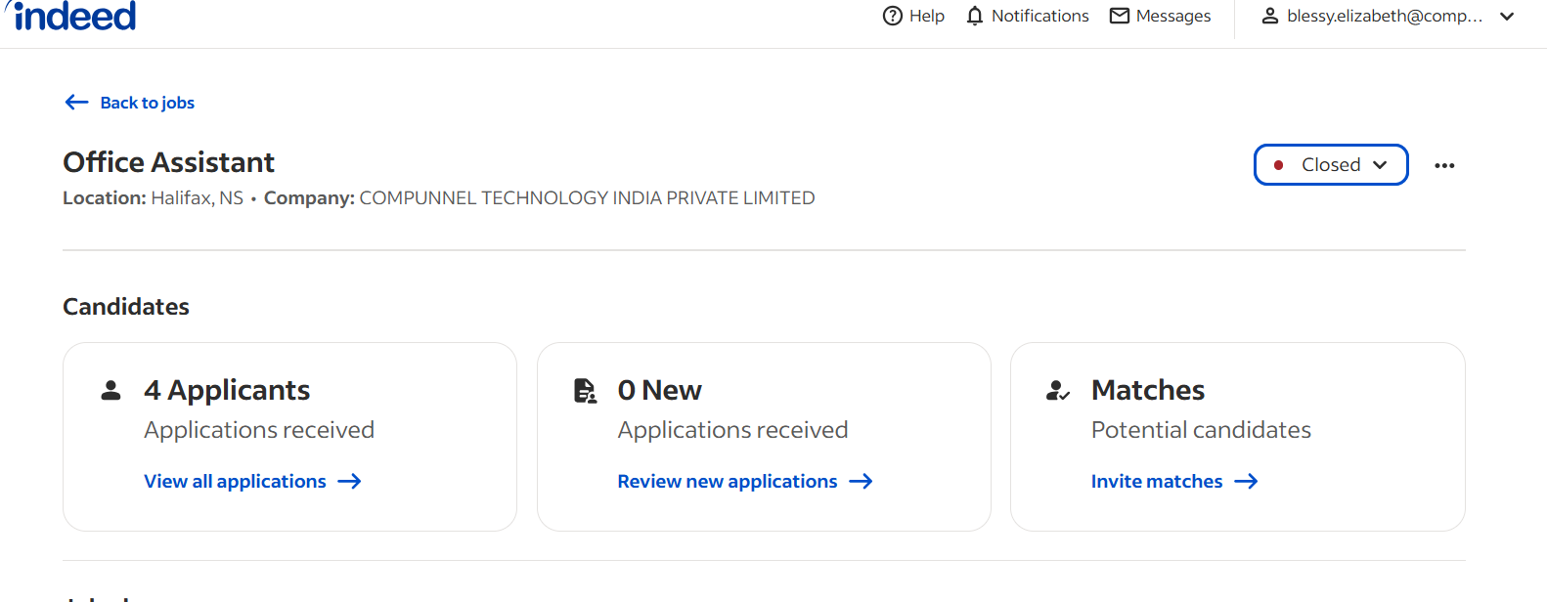The width and height of the screenshot is (1547, 602).
Task: Click the Indeed logo
Action: [71, 16]
